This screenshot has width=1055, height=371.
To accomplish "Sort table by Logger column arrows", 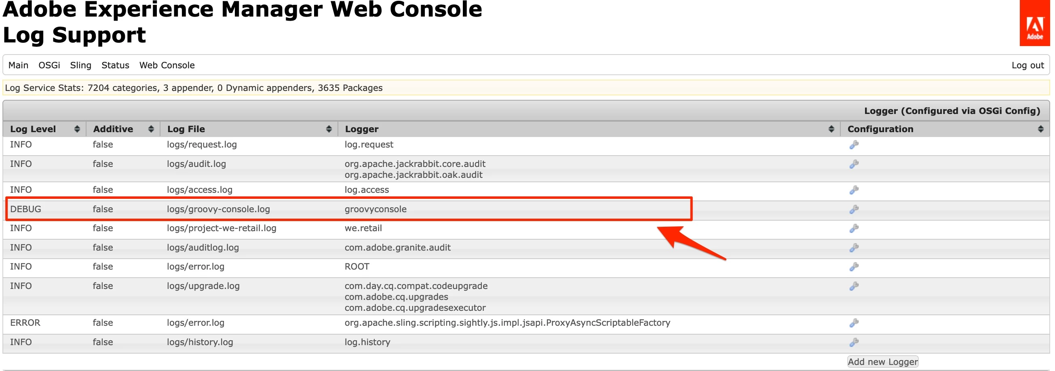I will (x=831, y=129).
